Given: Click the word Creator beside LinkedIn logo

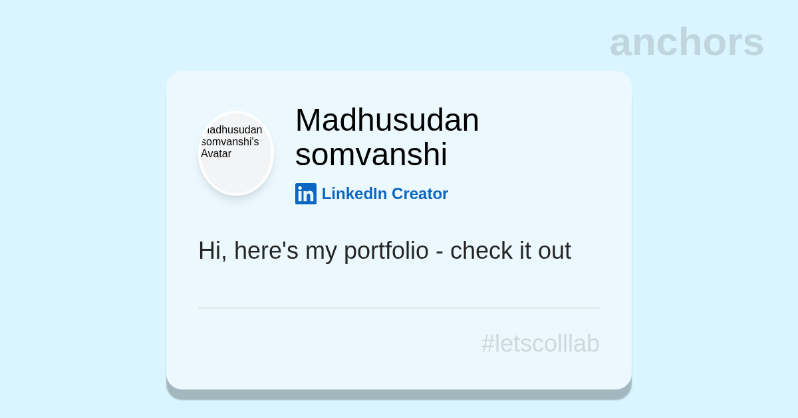Looking at the screenshot, I should [x=420, y=194].
